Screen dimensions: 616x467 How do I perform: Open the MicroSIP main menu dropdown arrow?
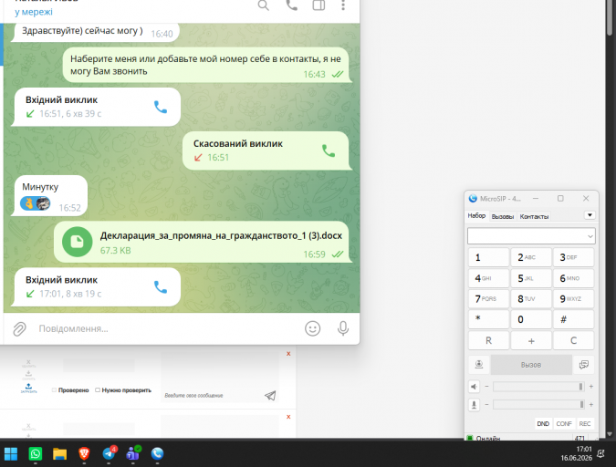pos(590,215)
